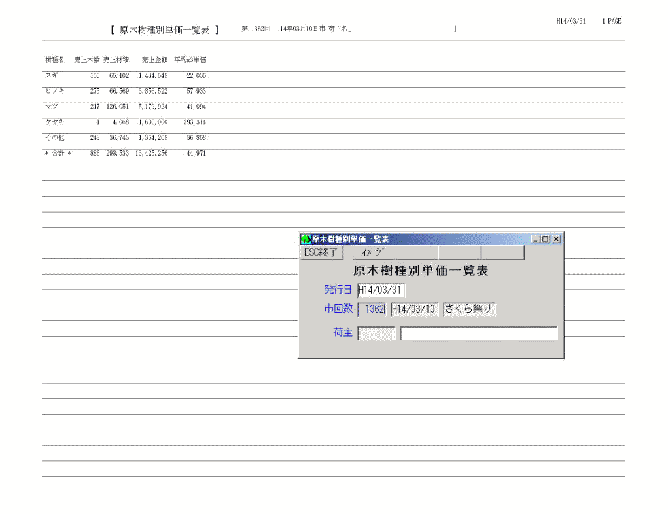The width and height of the screenshot is (668, 514).
Task: Click the ケヤキ row label
Action: (x=55, y=122)
